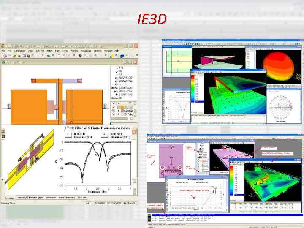Open the Input menu
The image size is (304, 228).
coord(31,51)
